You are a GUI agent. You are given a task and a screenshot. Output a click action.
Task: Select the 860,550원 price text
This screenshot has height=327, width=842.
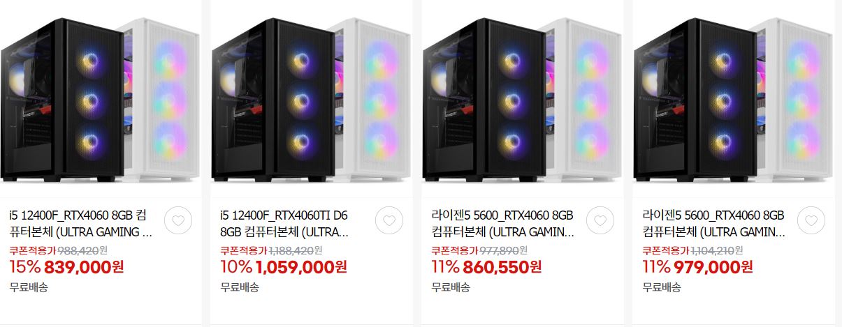[x=502, y=267]
